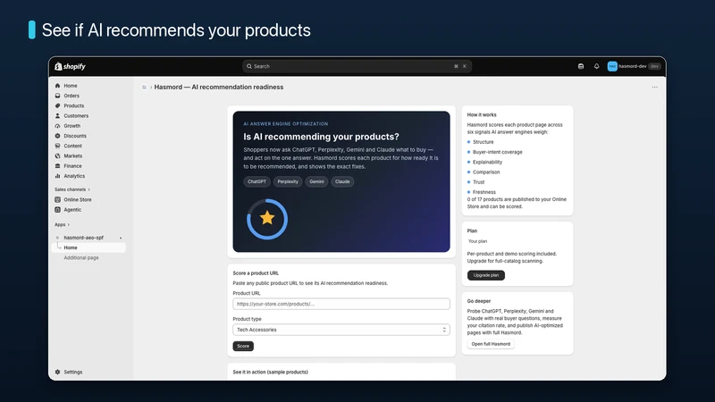Open the three-dot page menu
Image resolution: width=715 pixels, height=402 pixels.
[655, 87]
